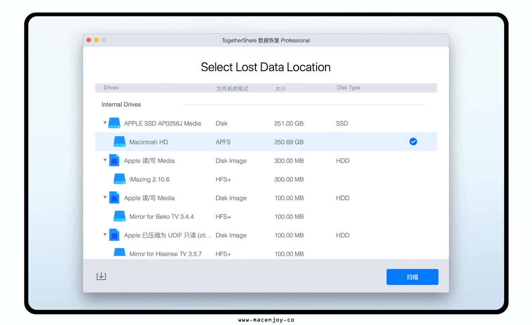Click the 大小 column header
The width and height of the screenshot is (532, 325).
[x=280, y=88]
